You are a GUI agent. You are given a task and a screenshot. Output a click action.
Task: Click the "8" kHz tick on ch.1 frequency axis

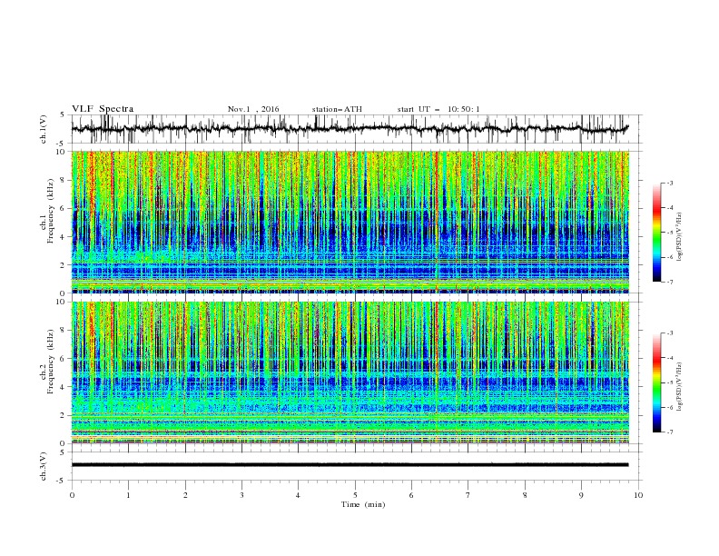click(64, 180)
